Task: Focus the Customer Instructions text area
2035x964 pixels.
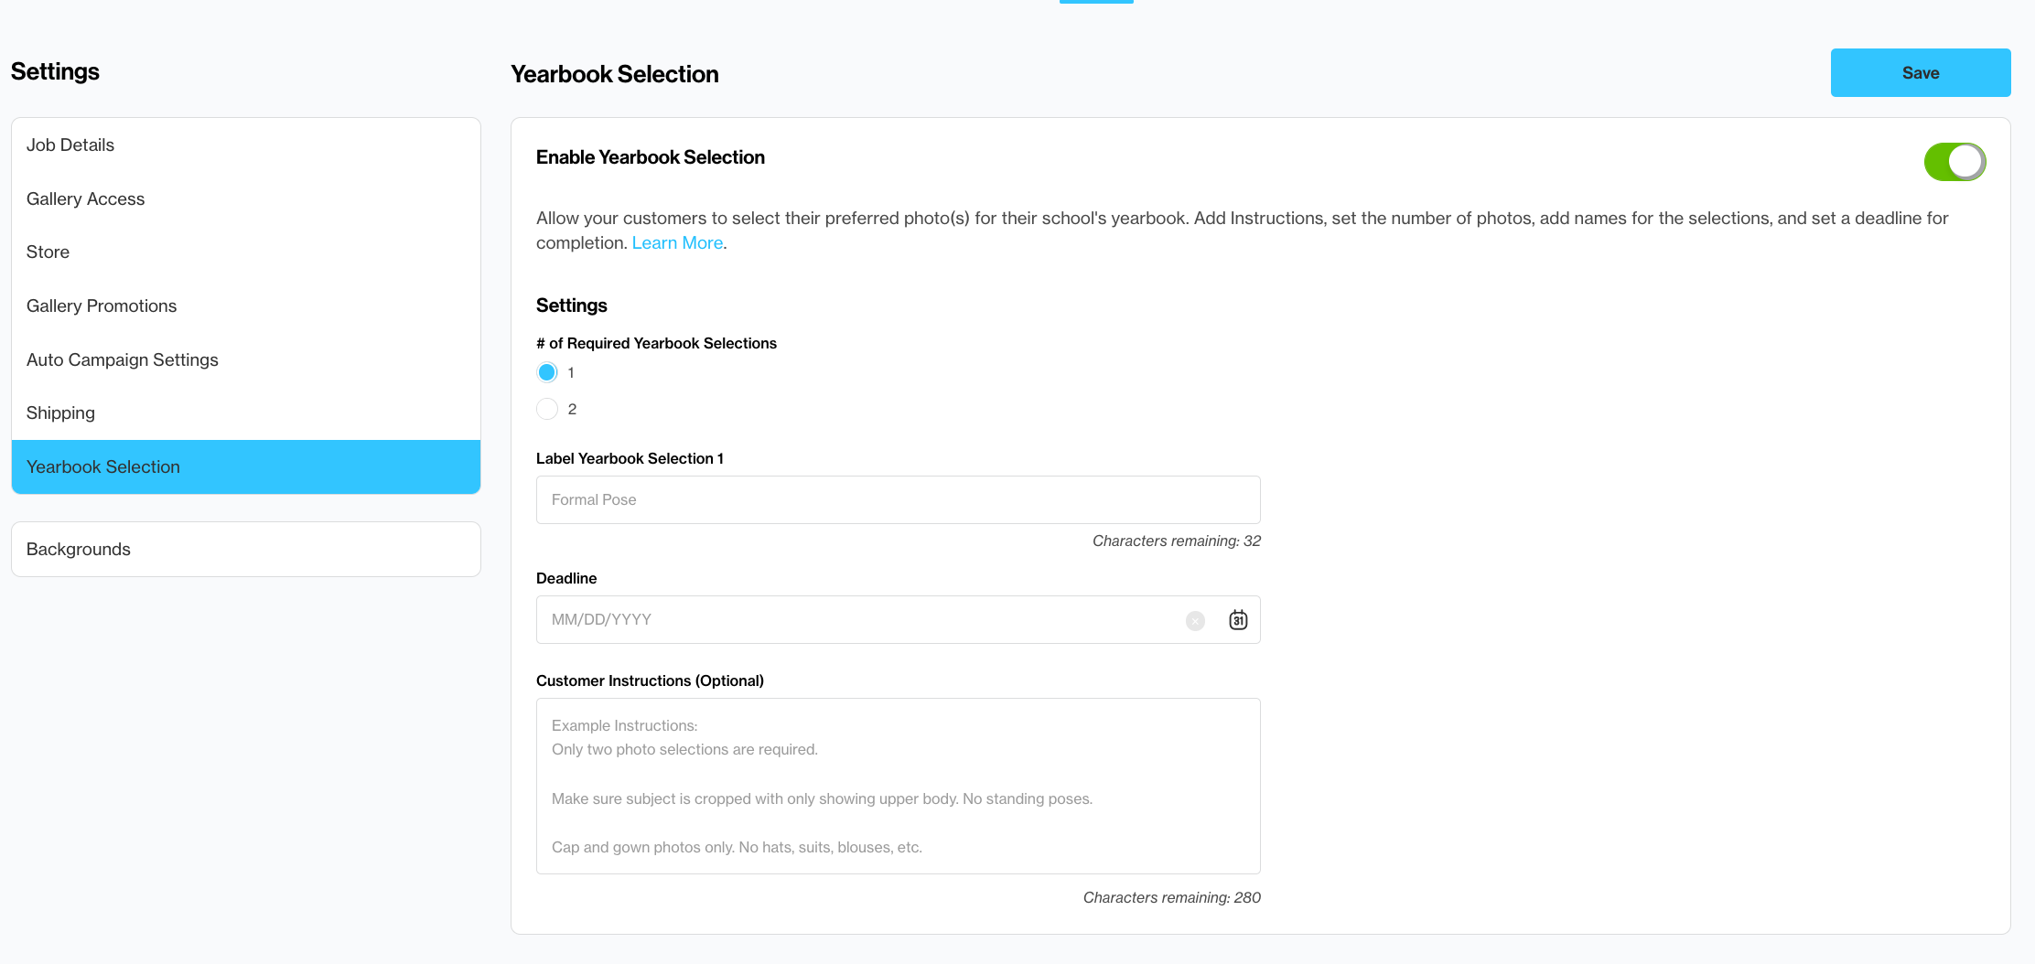Action: (899, 787)
